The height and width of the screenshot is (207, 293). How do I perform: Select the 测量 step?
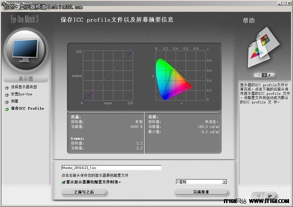coord(14,101)
